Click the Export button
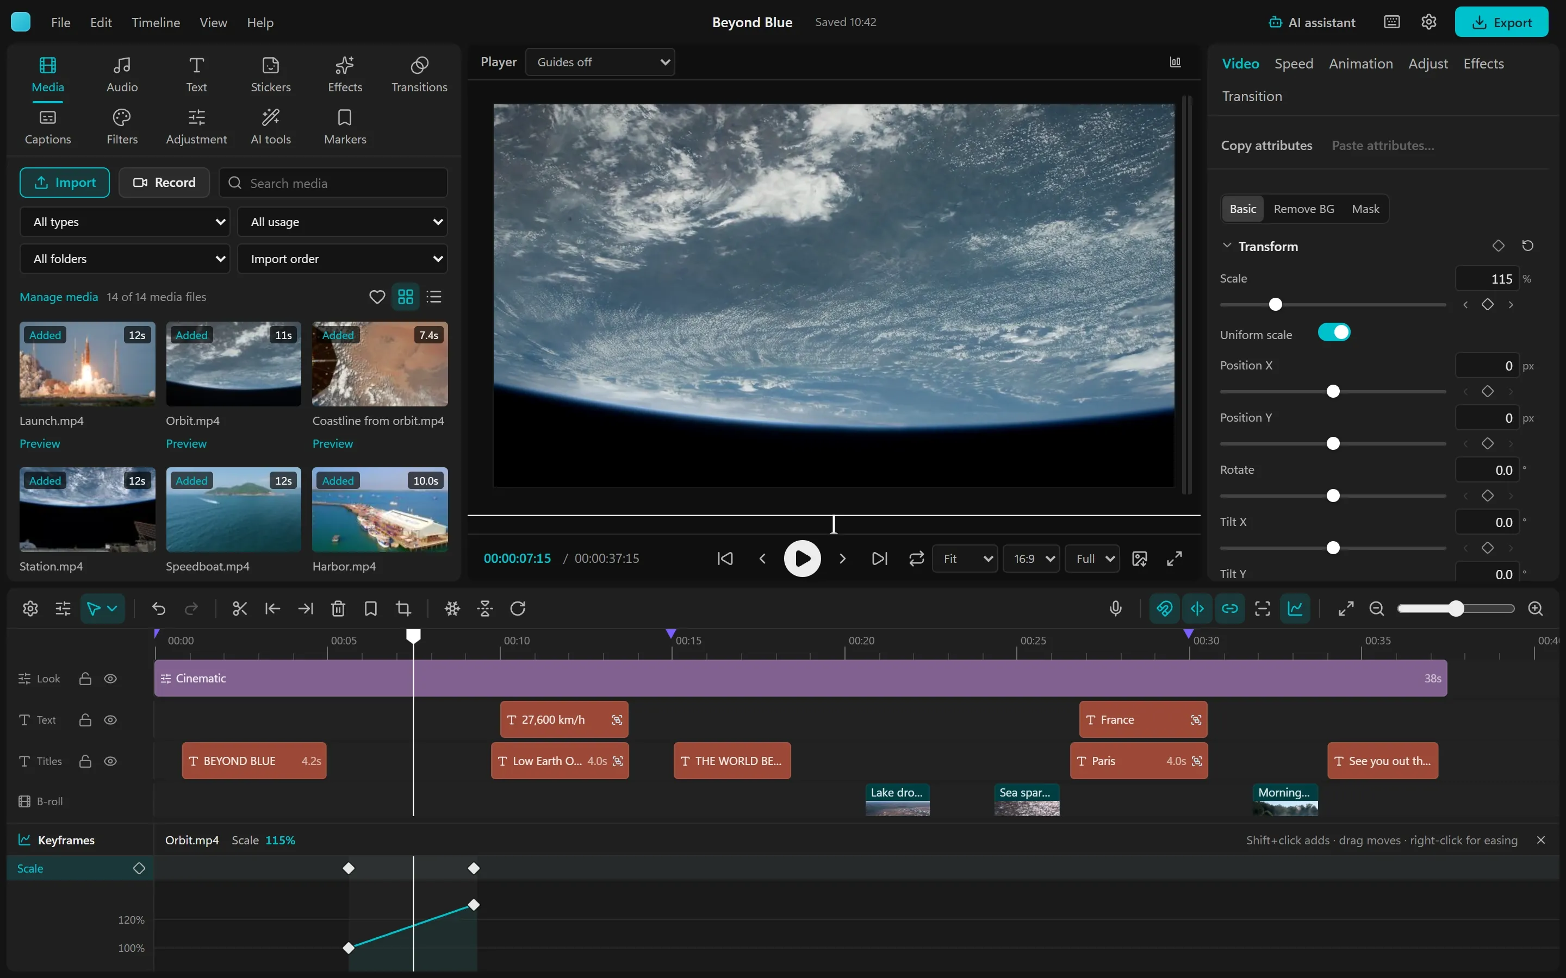 point(1501,22)
